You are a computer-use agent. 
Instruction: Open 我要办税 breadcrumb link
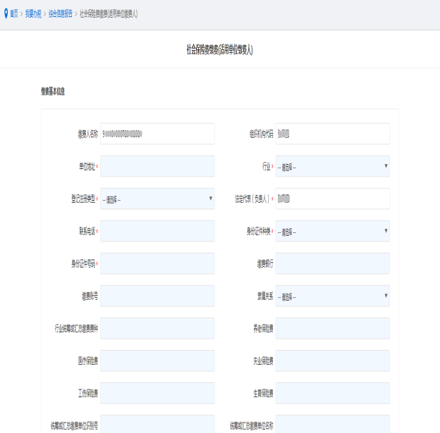pyautogui.click(x=33, y=14)
